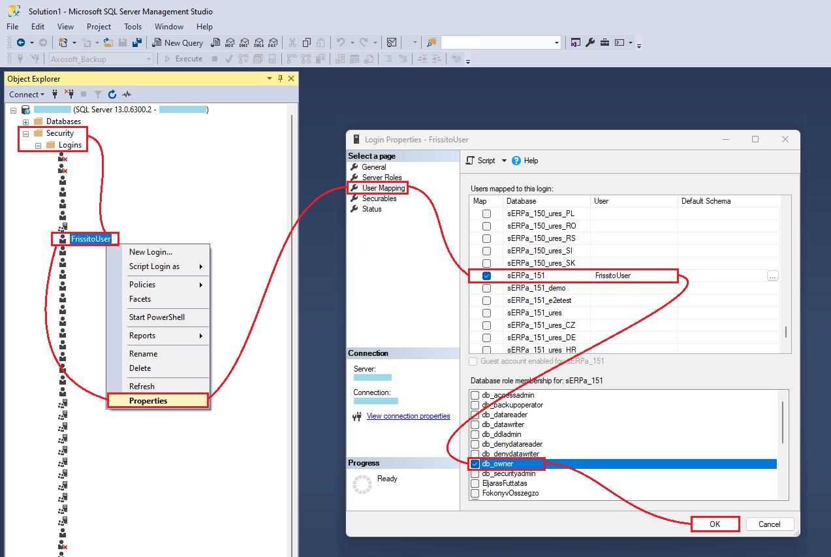
Task: Collapse the server root tree node
Action: click(x=14, y=110)
